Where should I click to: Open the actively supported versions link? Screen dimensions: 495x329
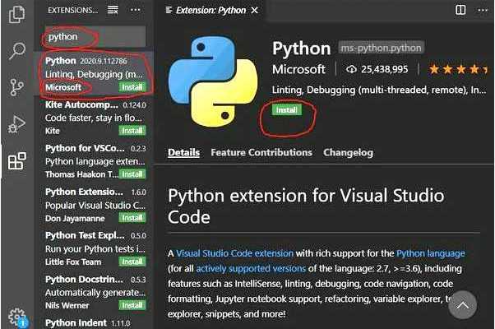(251, 268)
